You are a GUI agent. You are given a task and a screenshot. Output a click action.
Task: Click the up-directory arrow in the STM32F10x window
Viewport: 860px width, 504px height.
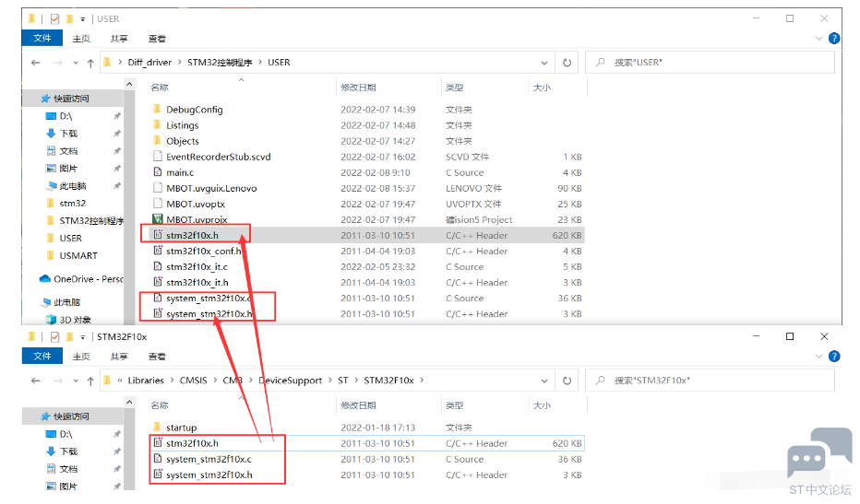(x=90, y=380)
